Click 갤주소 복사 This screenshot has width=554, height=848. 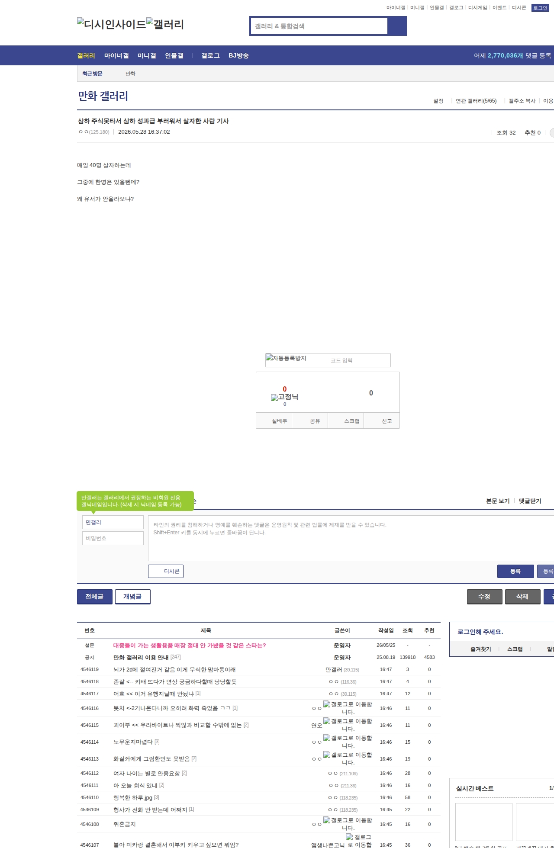[x=522, y=101]
